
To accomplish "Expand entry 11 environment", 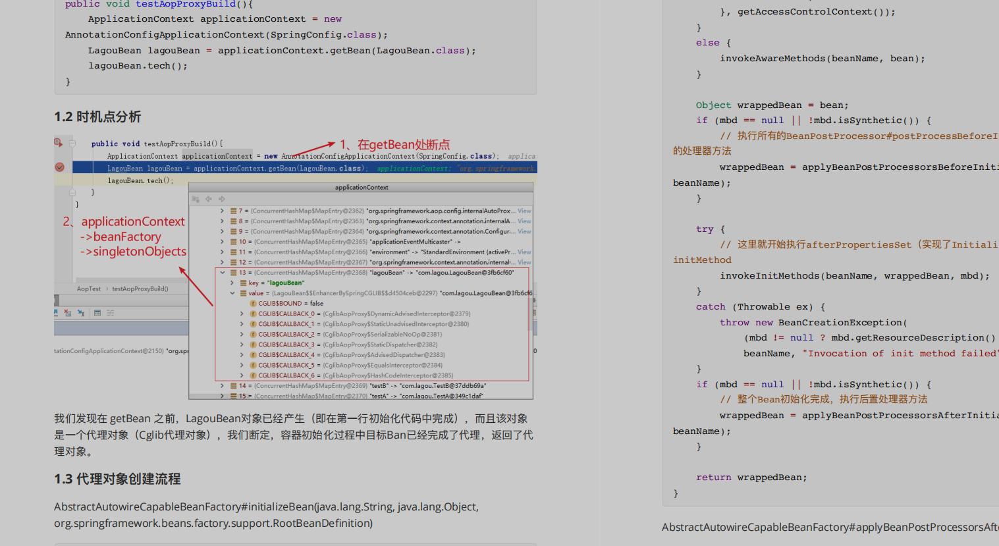I will [223, 252].
